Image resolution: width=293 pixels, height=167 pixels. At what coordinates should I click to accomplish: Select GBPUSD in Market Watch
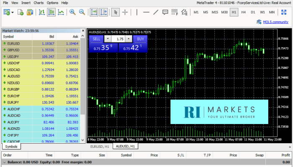point(41,50)
